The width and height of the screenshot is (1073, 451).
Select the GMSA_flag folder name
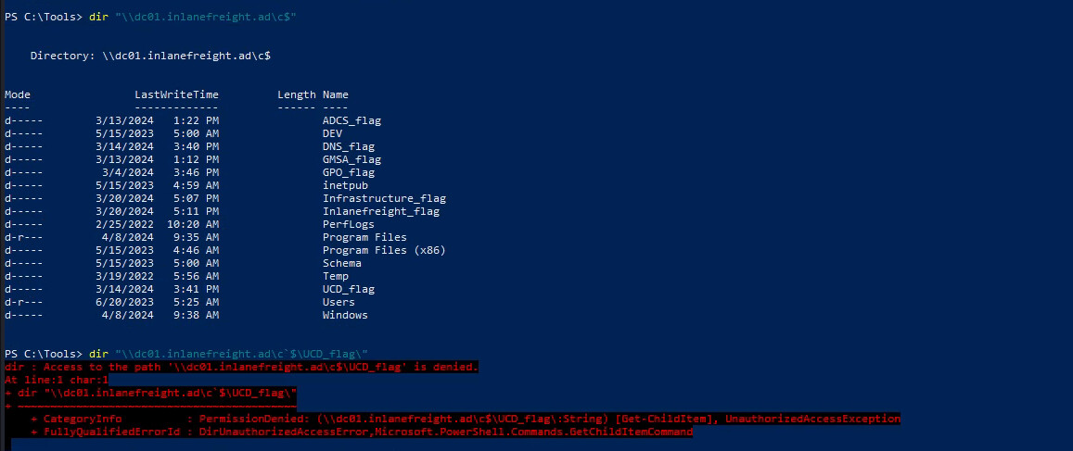point(351,159)
